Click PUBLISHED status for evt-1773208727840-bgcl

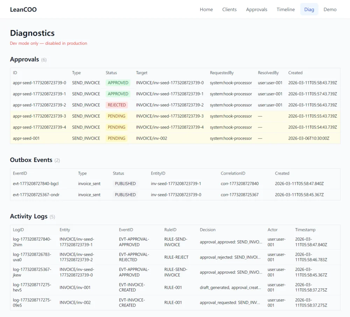(125, 184)
